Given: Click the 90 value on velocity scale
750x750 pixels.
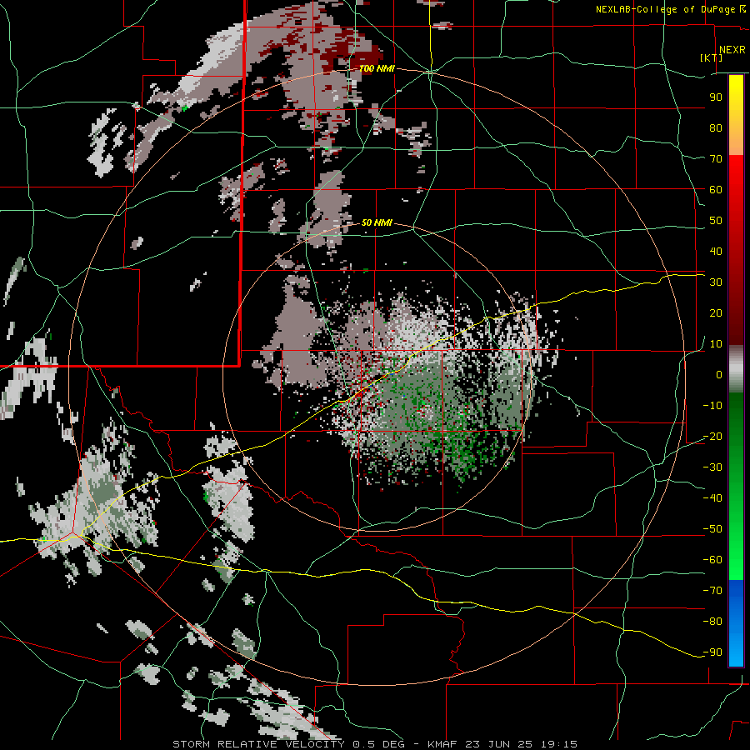Looking at the screenshot, I should pos(716,97).
